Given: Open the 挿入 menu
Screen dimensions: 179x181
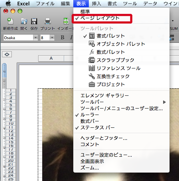Looking at the screenshot, I should pos(97,4).
